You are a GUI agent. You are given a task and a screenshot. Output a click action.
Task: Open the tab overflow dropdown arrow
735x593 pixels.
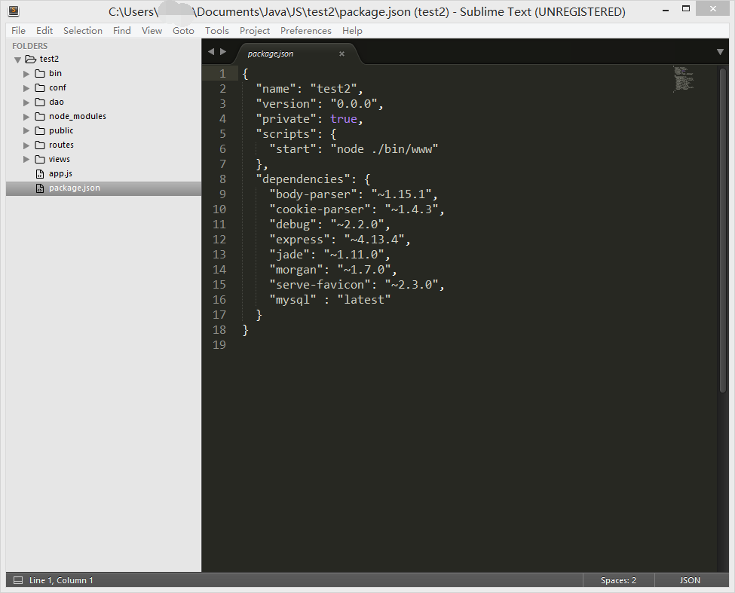721,51
